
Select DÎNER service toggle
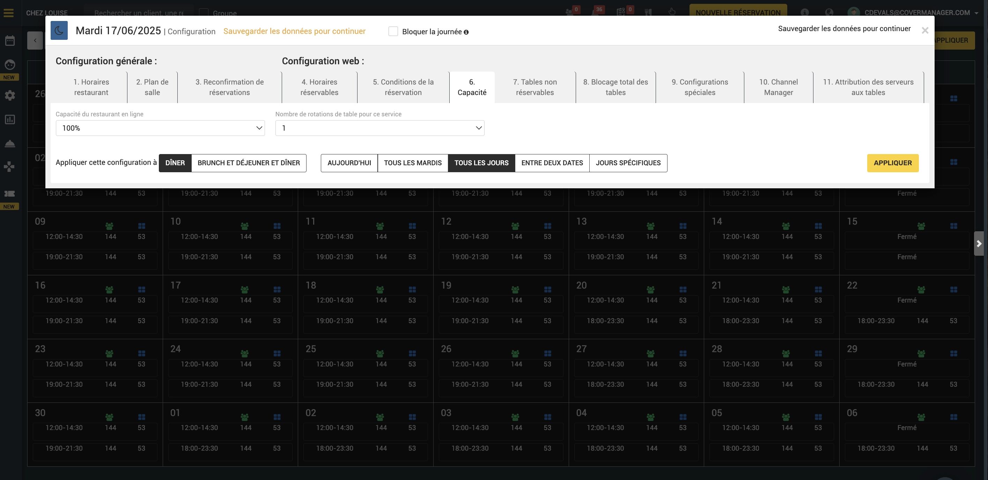pos(175,163)
